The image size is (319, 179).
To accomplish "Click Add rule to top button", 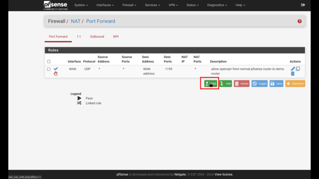I will [x=210, y=84].
